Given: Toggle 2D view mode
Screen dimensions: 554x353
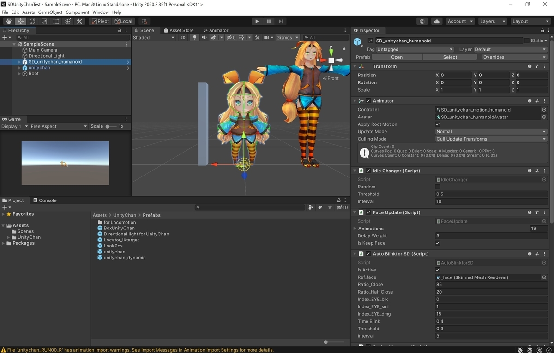Looking at the screenshot, I should coord(183,38).
